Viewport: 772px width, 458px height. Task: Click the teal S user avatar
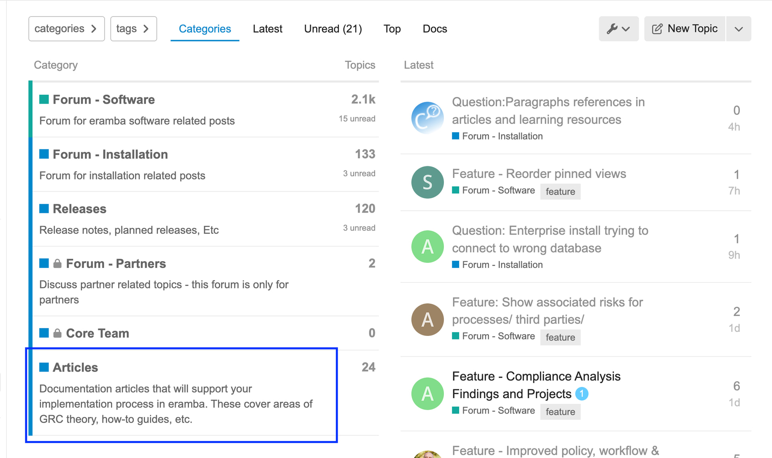pyautogui.click(x=427, y=182)
